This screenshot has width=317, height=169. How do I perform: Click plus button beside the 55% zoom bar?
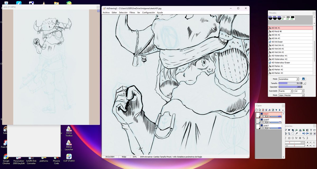pos(307,142)
